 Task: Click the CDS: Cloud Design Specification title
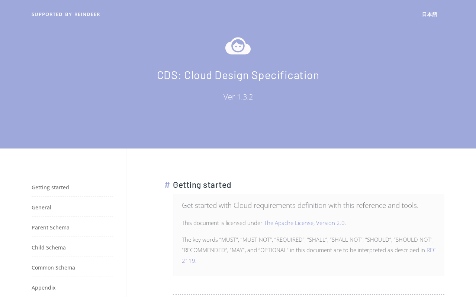point(238,75)
